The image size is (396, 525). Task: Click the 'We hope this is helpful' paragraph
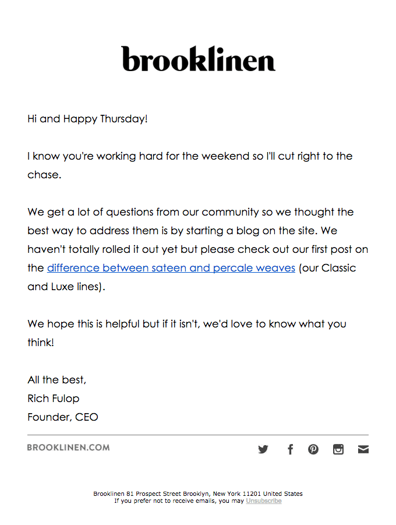coord(187,333)
